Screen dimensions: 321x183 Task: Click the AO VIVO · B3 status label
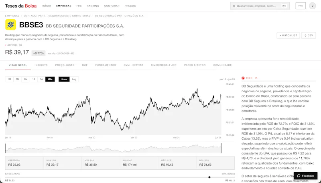click(x=14, y=45)
